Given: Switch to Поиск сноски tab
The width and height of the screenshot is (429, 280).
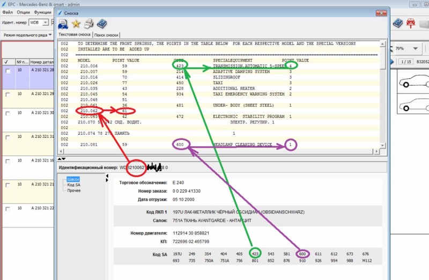Looking at the screenshot, I should [106, 35].
